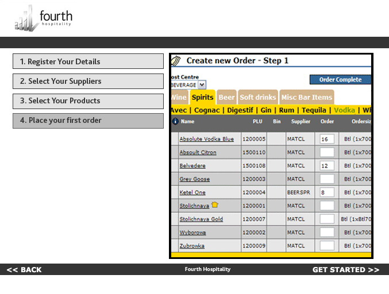Open the Wyborowa product link

click(x=192, y=233)
